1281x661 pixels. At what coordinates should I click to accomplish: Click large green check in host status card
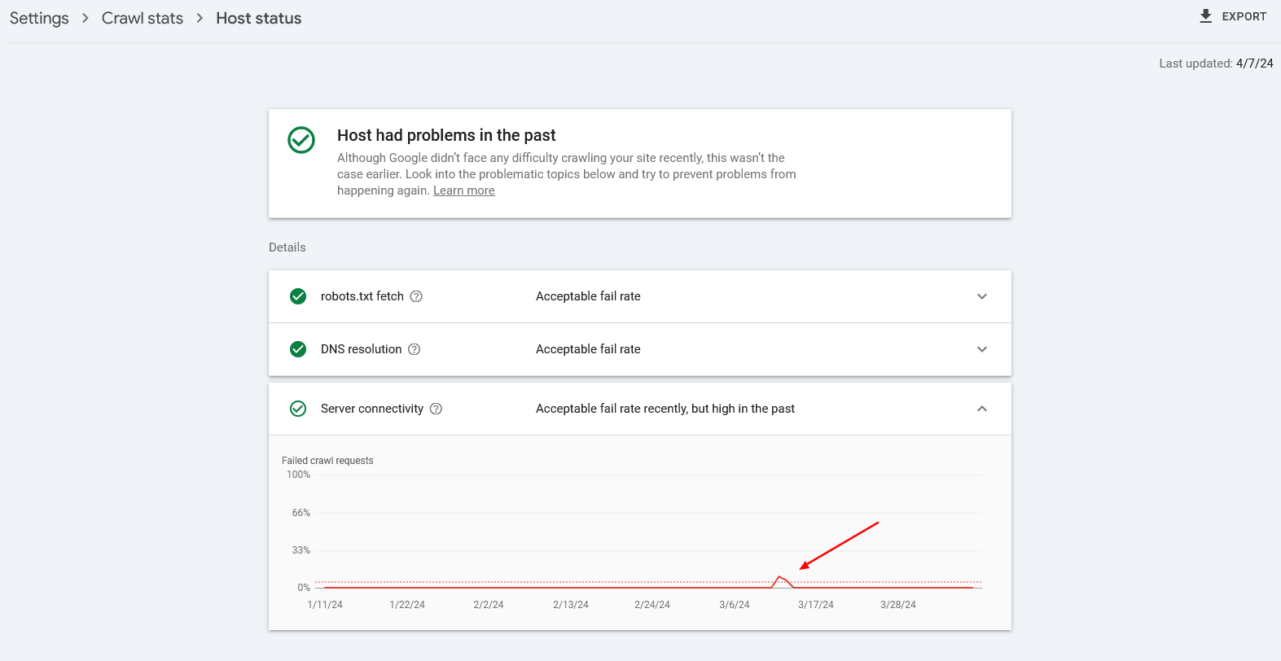click(x=301, y=140)
